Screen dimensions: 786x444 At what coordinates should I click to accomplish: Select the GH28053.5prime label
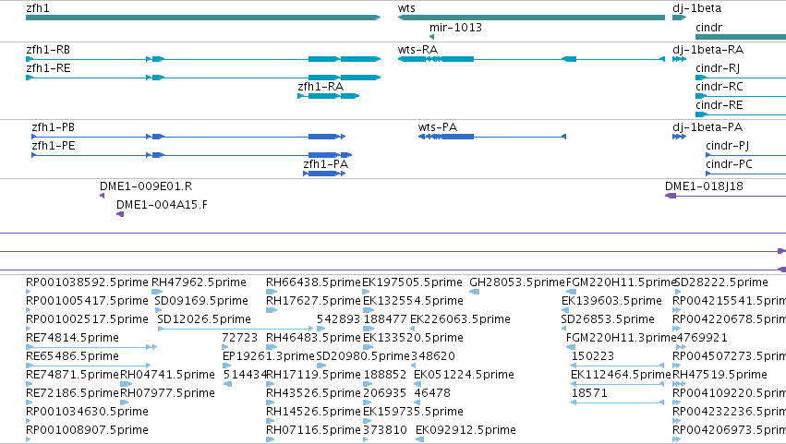point(517,282)
